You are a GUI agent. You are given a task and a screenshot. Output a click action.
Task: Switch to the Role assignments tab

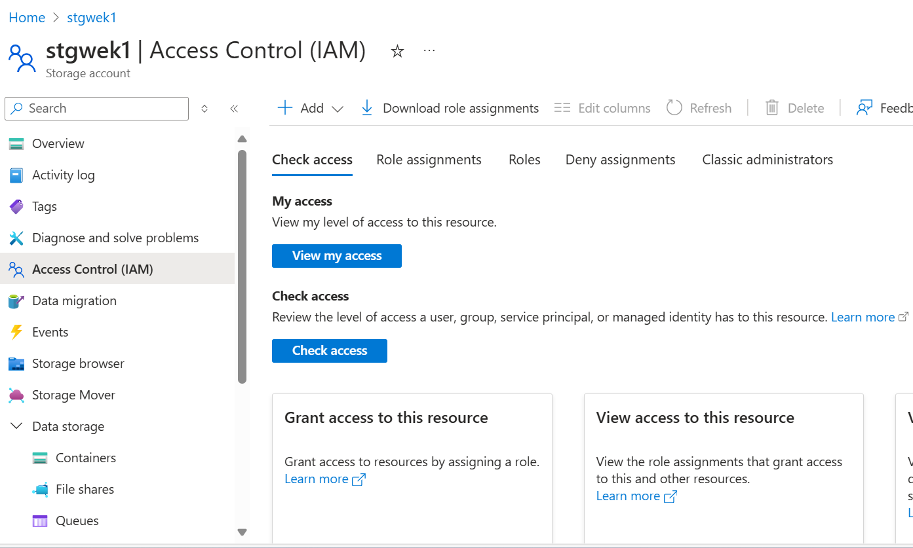pyautogui.click(x=429, y=160)
